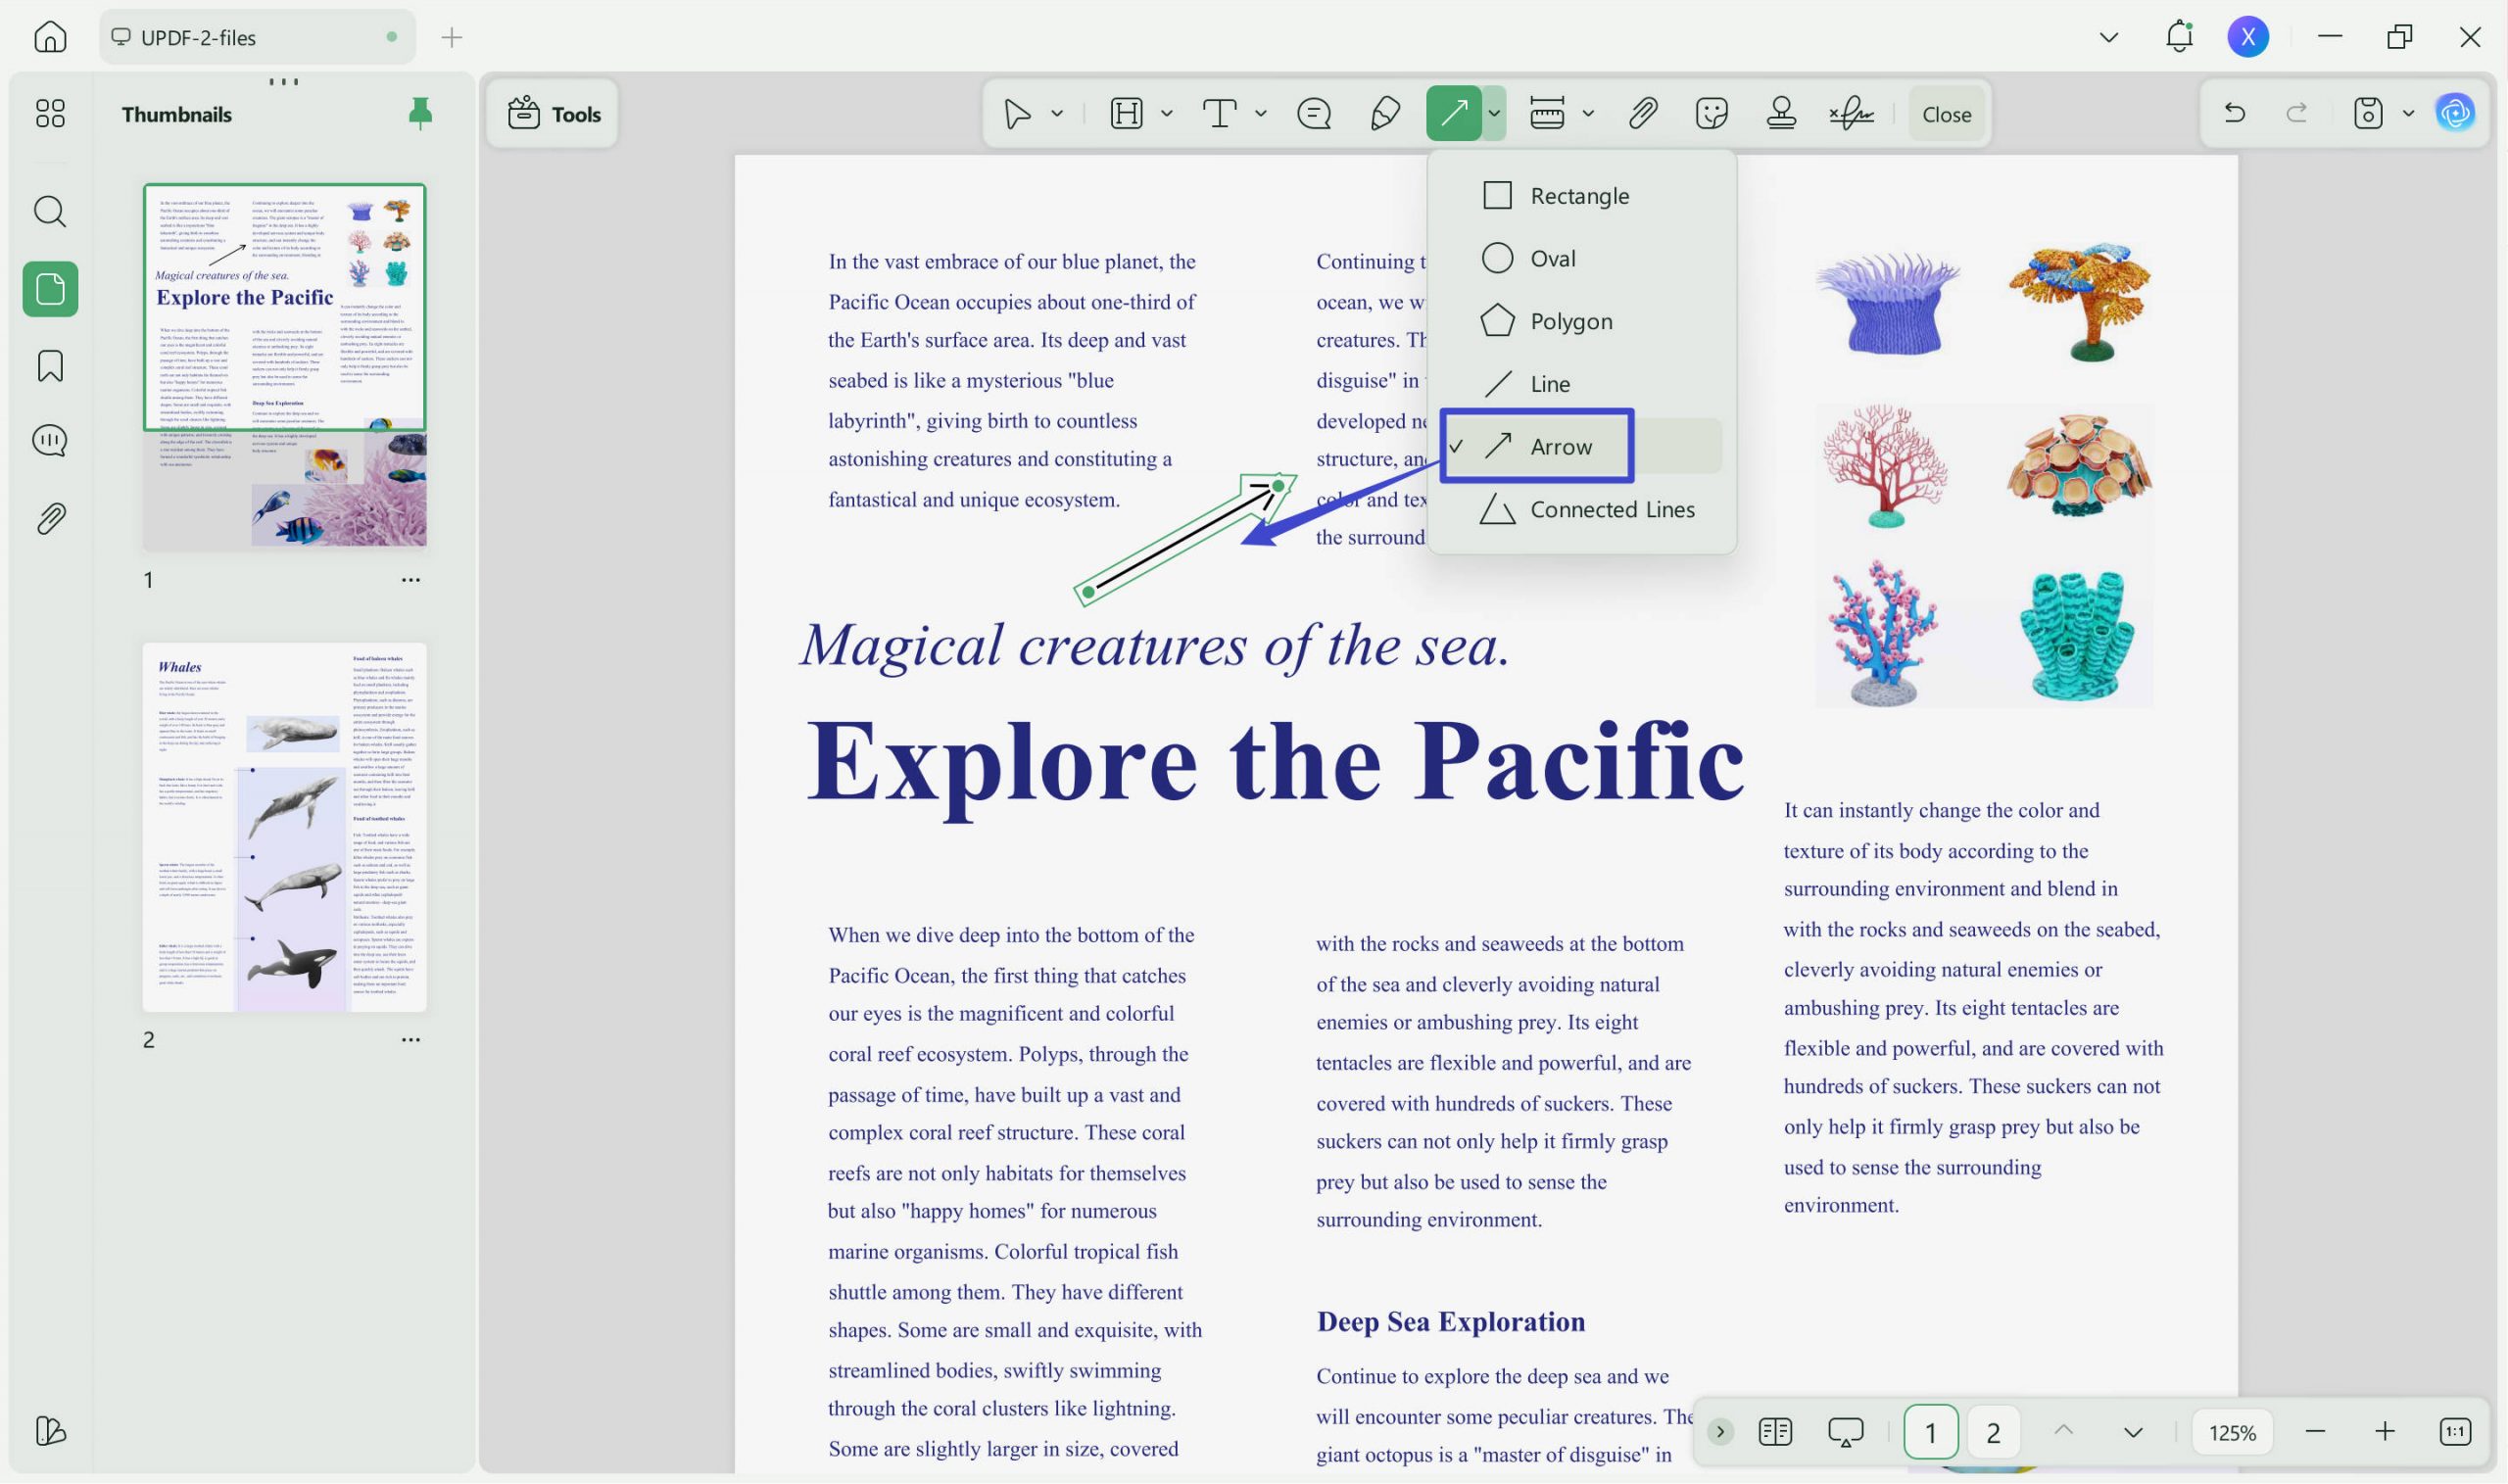Click the current page number 1 field
The image size is (2508, 1484).
(x=1931, y=1432)
